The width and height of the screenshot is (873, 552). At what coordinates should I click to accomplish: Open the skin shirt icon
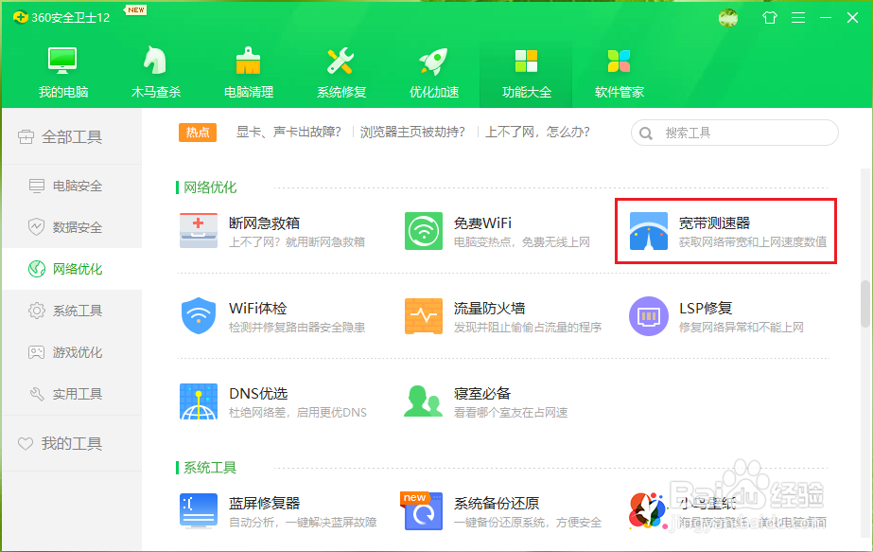pyautogui.click(x=770, y=18)
